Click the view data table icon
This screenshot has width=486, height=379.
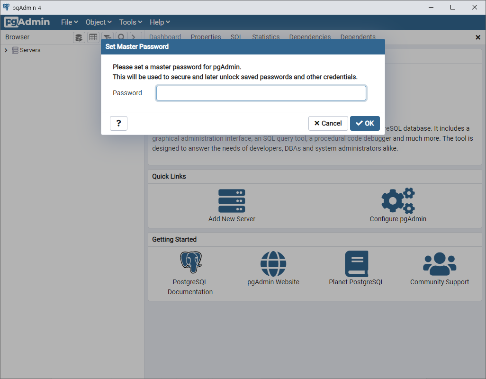(93, 37)
